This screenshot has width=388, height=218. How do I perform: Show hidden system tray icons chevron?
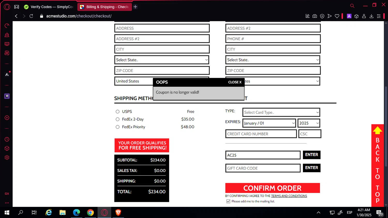click(x=318, y=213)
